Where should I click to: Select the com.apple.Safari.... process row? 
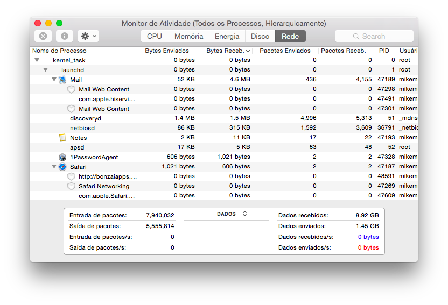tap(224, 196)
